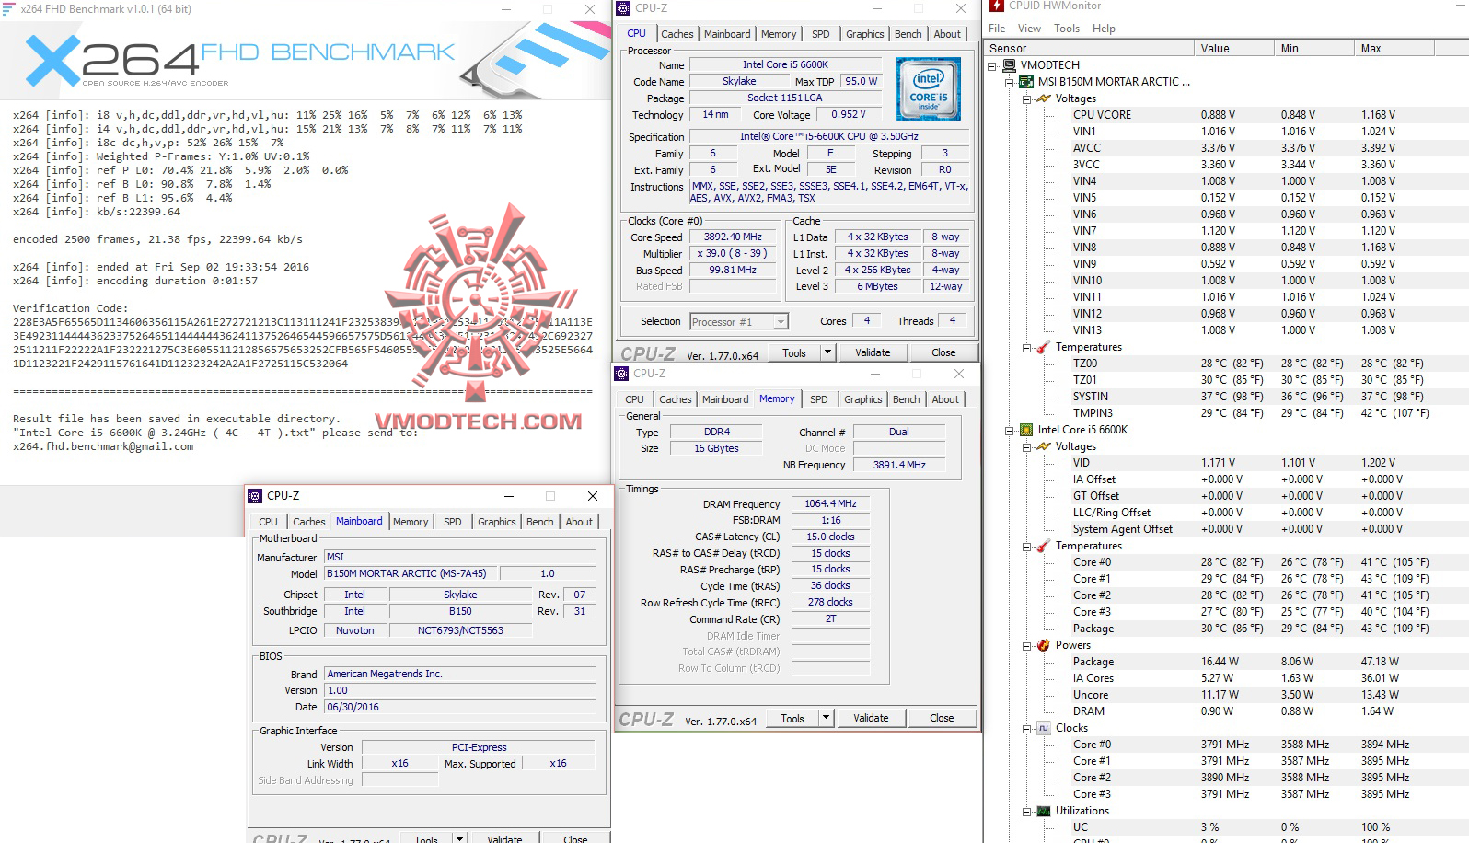Screen dimensions: 1469x843
Task: Open About tab in CPU-Z Mainboard window
Action: [579, 522]
